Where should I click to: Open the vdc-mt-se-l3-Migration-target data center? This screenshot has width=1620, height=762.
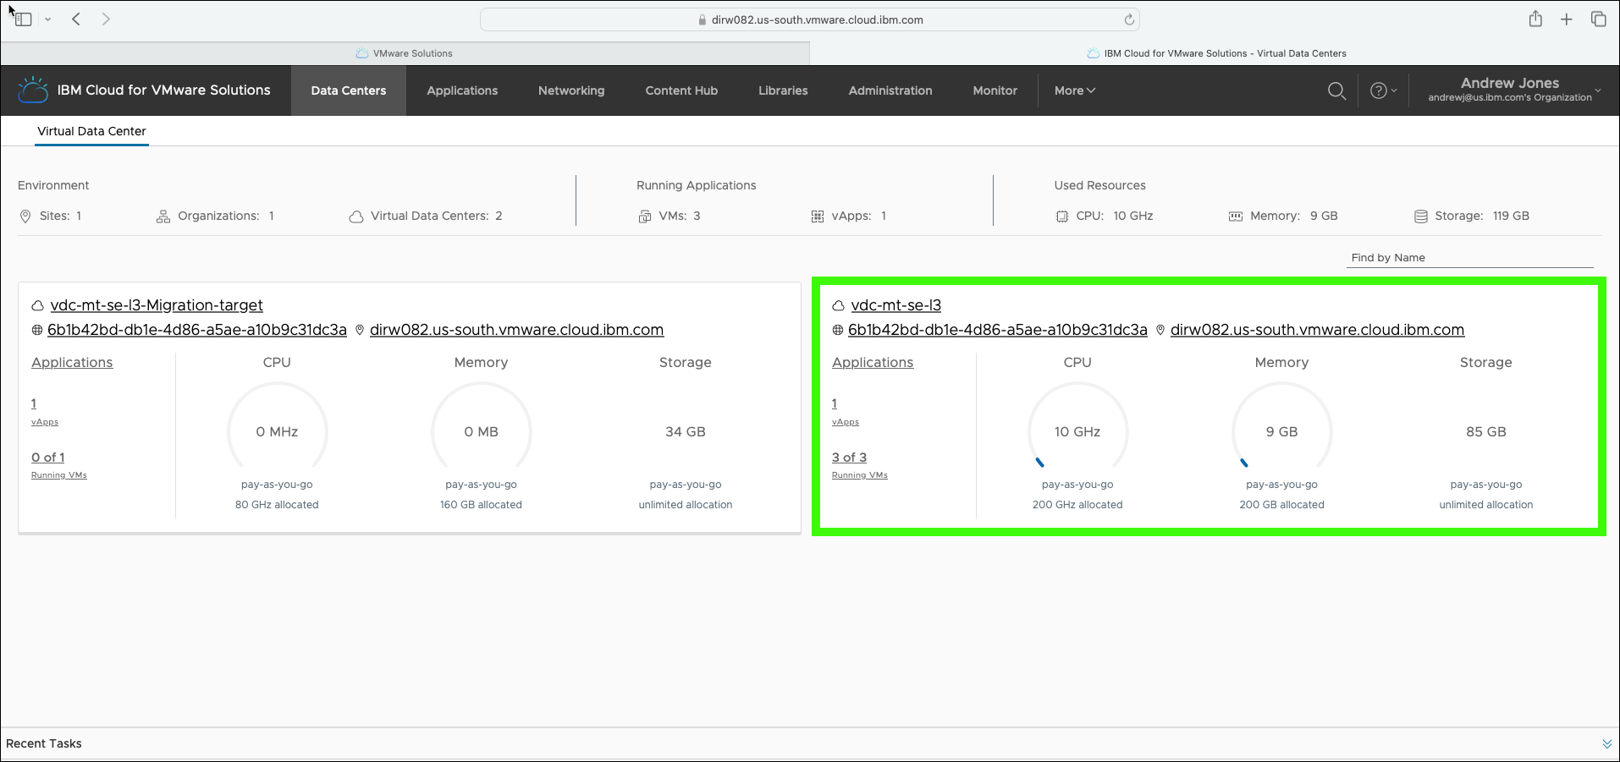coord(157,305)
